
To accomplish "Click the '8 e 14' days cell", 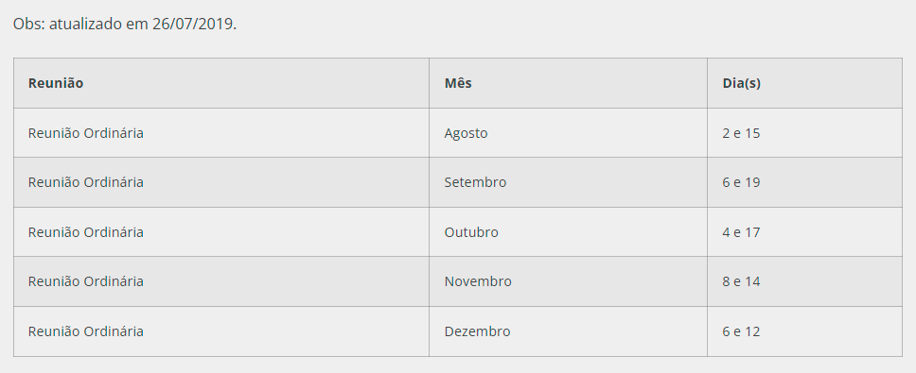I will coord(804,280).
